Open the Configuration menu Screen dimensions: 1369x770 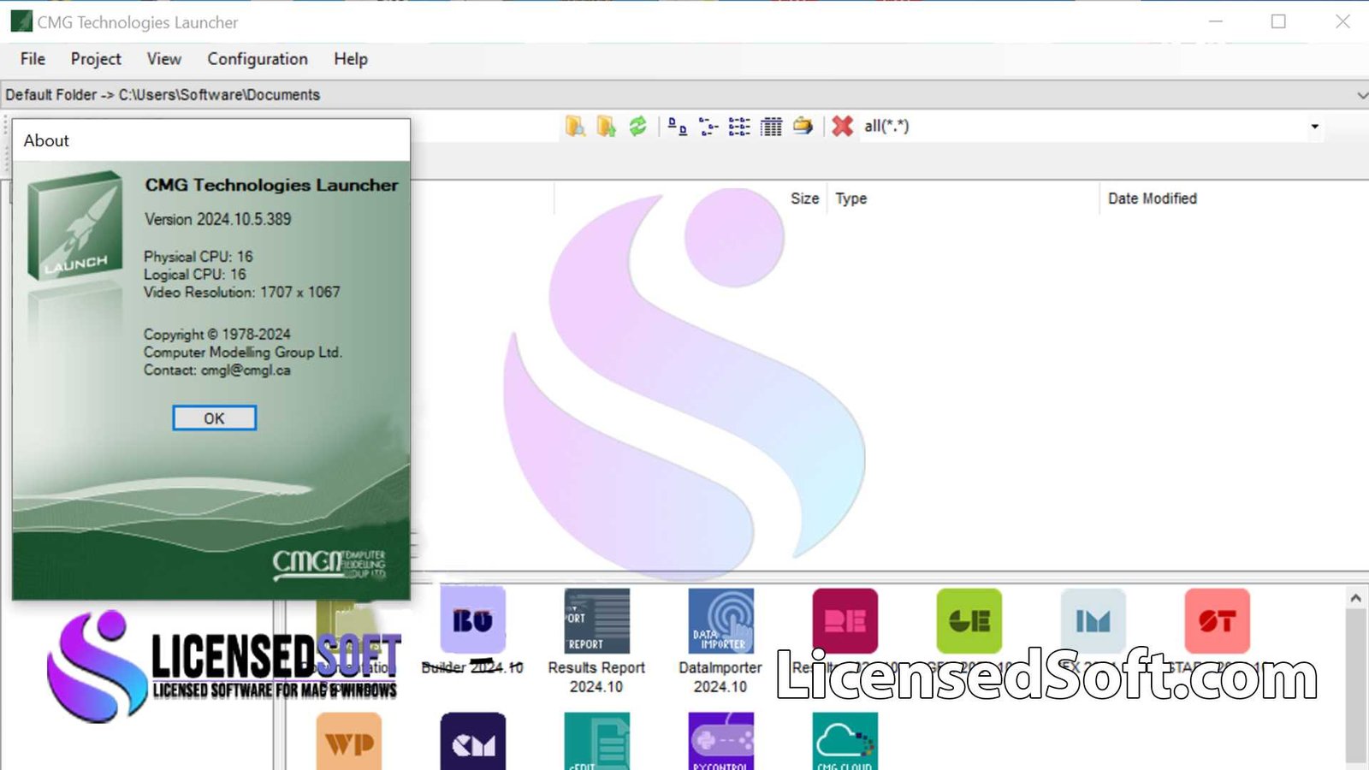coord(258,59)
